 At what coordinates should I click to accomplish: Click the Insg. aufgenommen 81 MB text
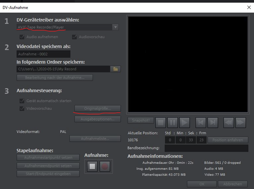click(x=157, y=169)
